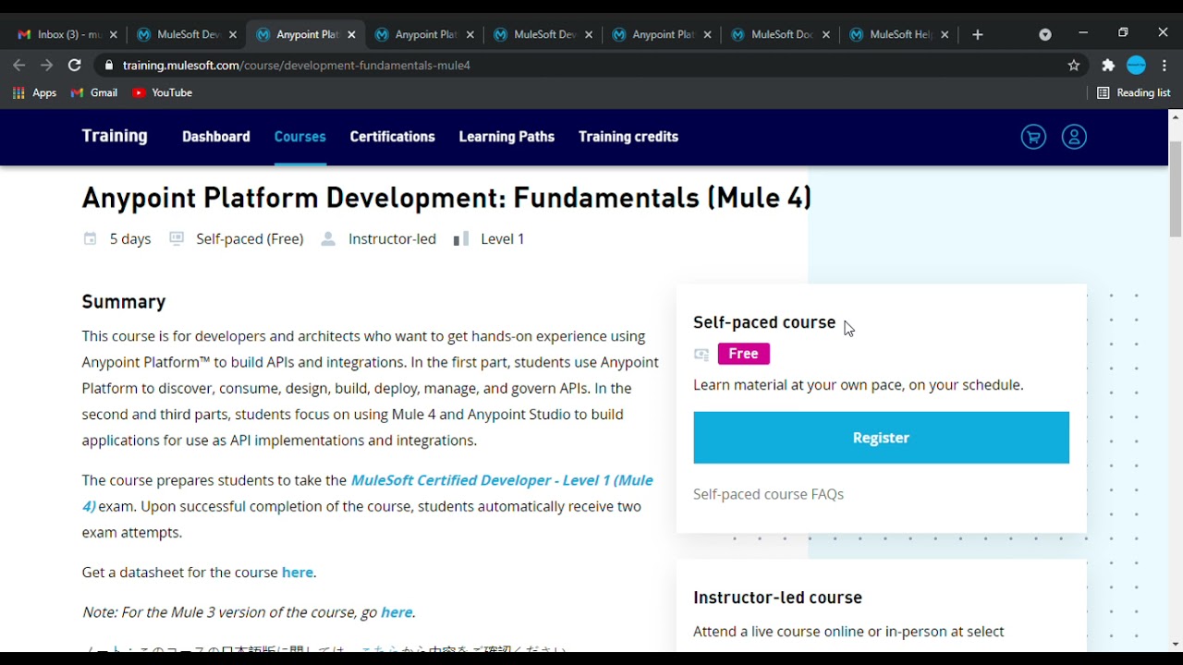Close the active Anypoint Platform tab
This screenshot has height=665, width=1183.
click(351, 34)
